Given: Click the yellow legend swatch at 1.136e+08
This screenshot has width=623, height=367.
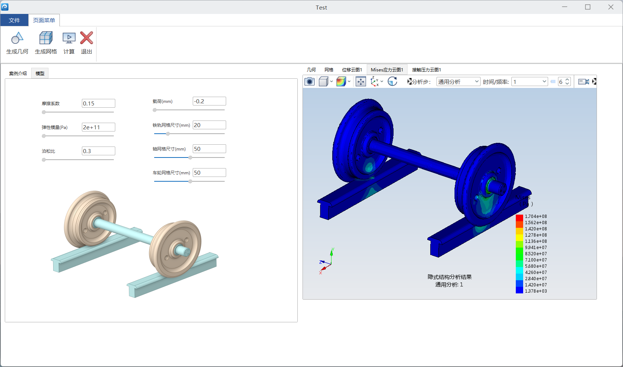Looking at the screenshot, I should click(x=519, y=237).
